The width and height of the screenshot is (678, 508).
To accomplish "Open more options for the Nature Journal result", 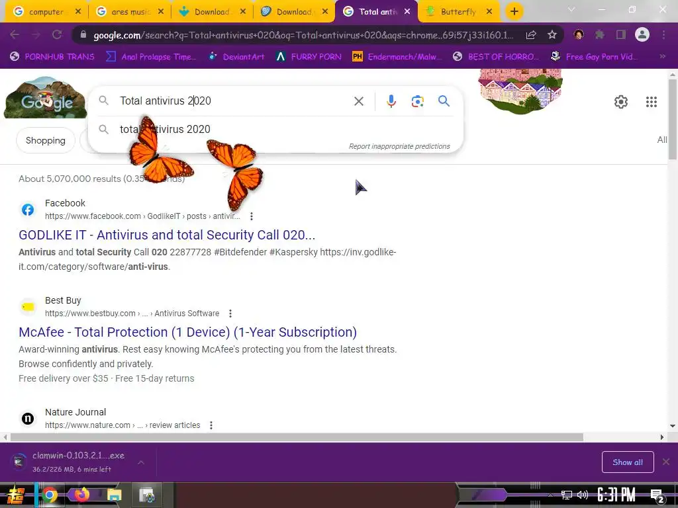I will [x=211, y=425].
